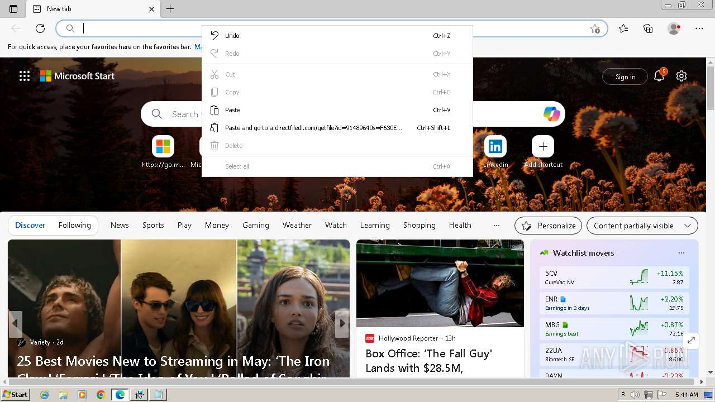This screenshot has width=715, height=402.
Task: Open the MBG stock row
Action: click(x=614, y=329)
